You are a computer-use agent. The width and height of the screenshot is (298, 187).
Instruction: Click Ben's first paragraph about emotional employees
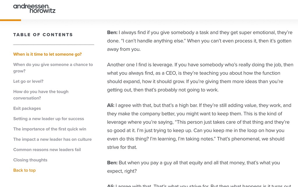tap(200, 41)
